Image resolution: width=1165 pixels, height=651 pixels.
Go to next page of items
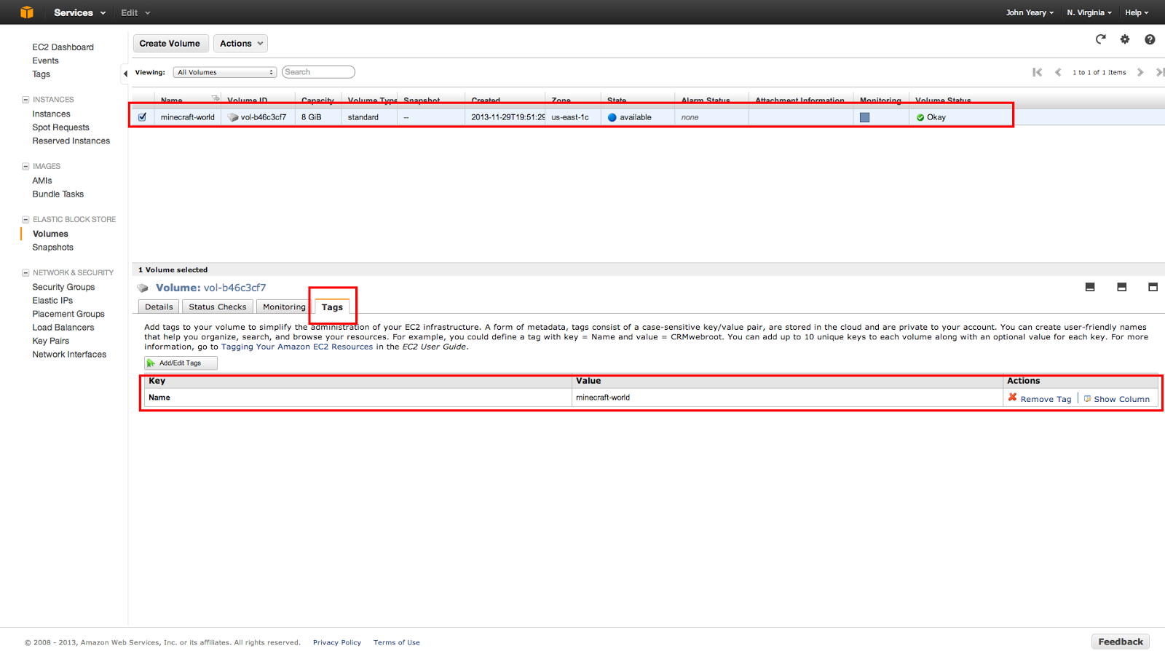[1140, 72]
